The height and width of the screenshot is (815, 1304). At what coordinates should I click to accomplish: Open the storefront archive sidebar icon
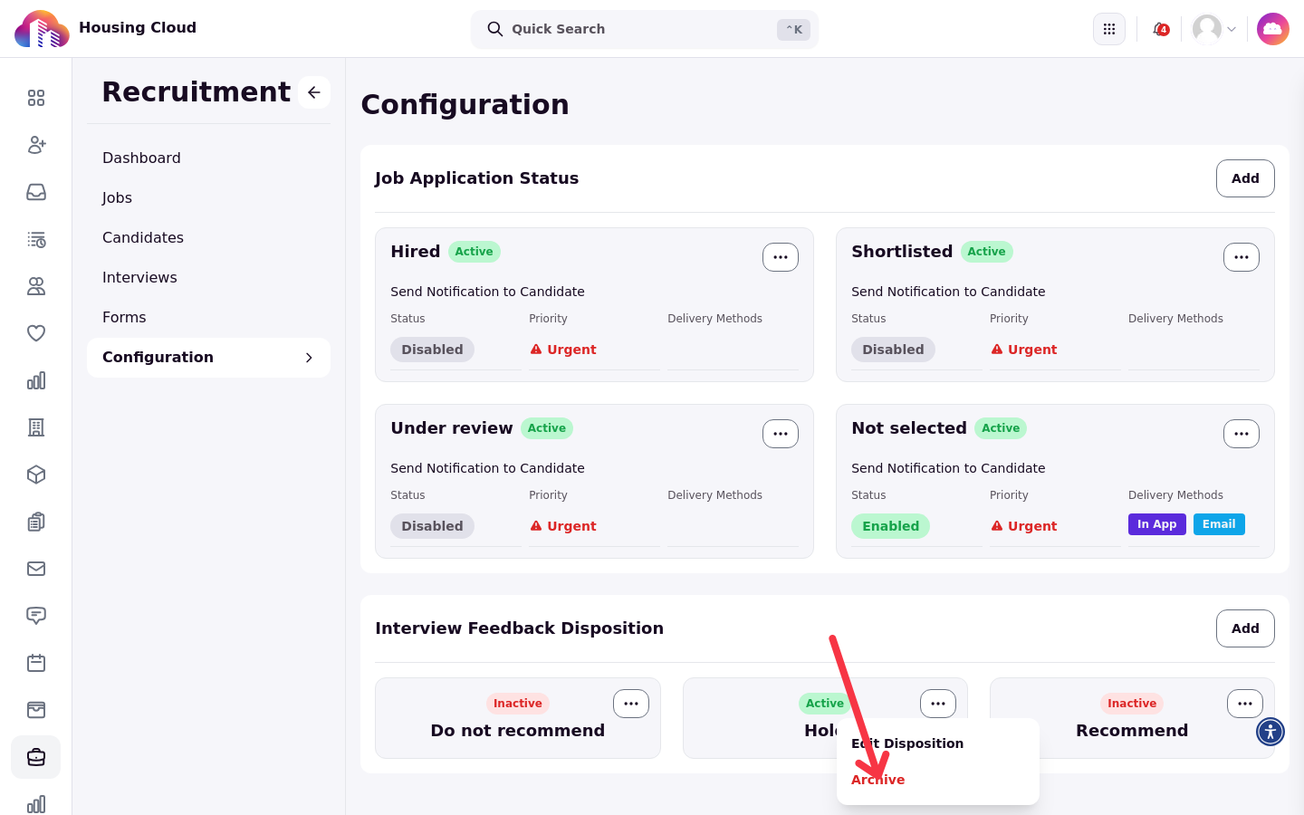point(36,710)
